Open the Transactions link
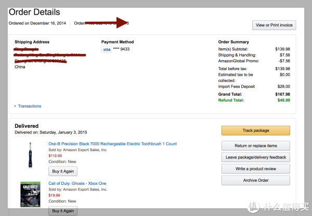312x216 pixels. (30, 106)
